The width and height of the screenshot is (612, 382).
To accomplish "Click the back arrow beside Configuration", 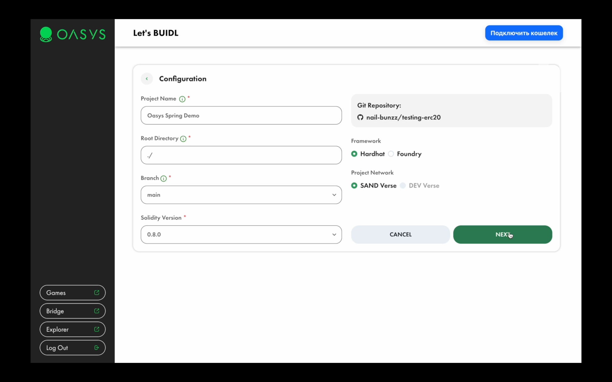I will 147,79.
